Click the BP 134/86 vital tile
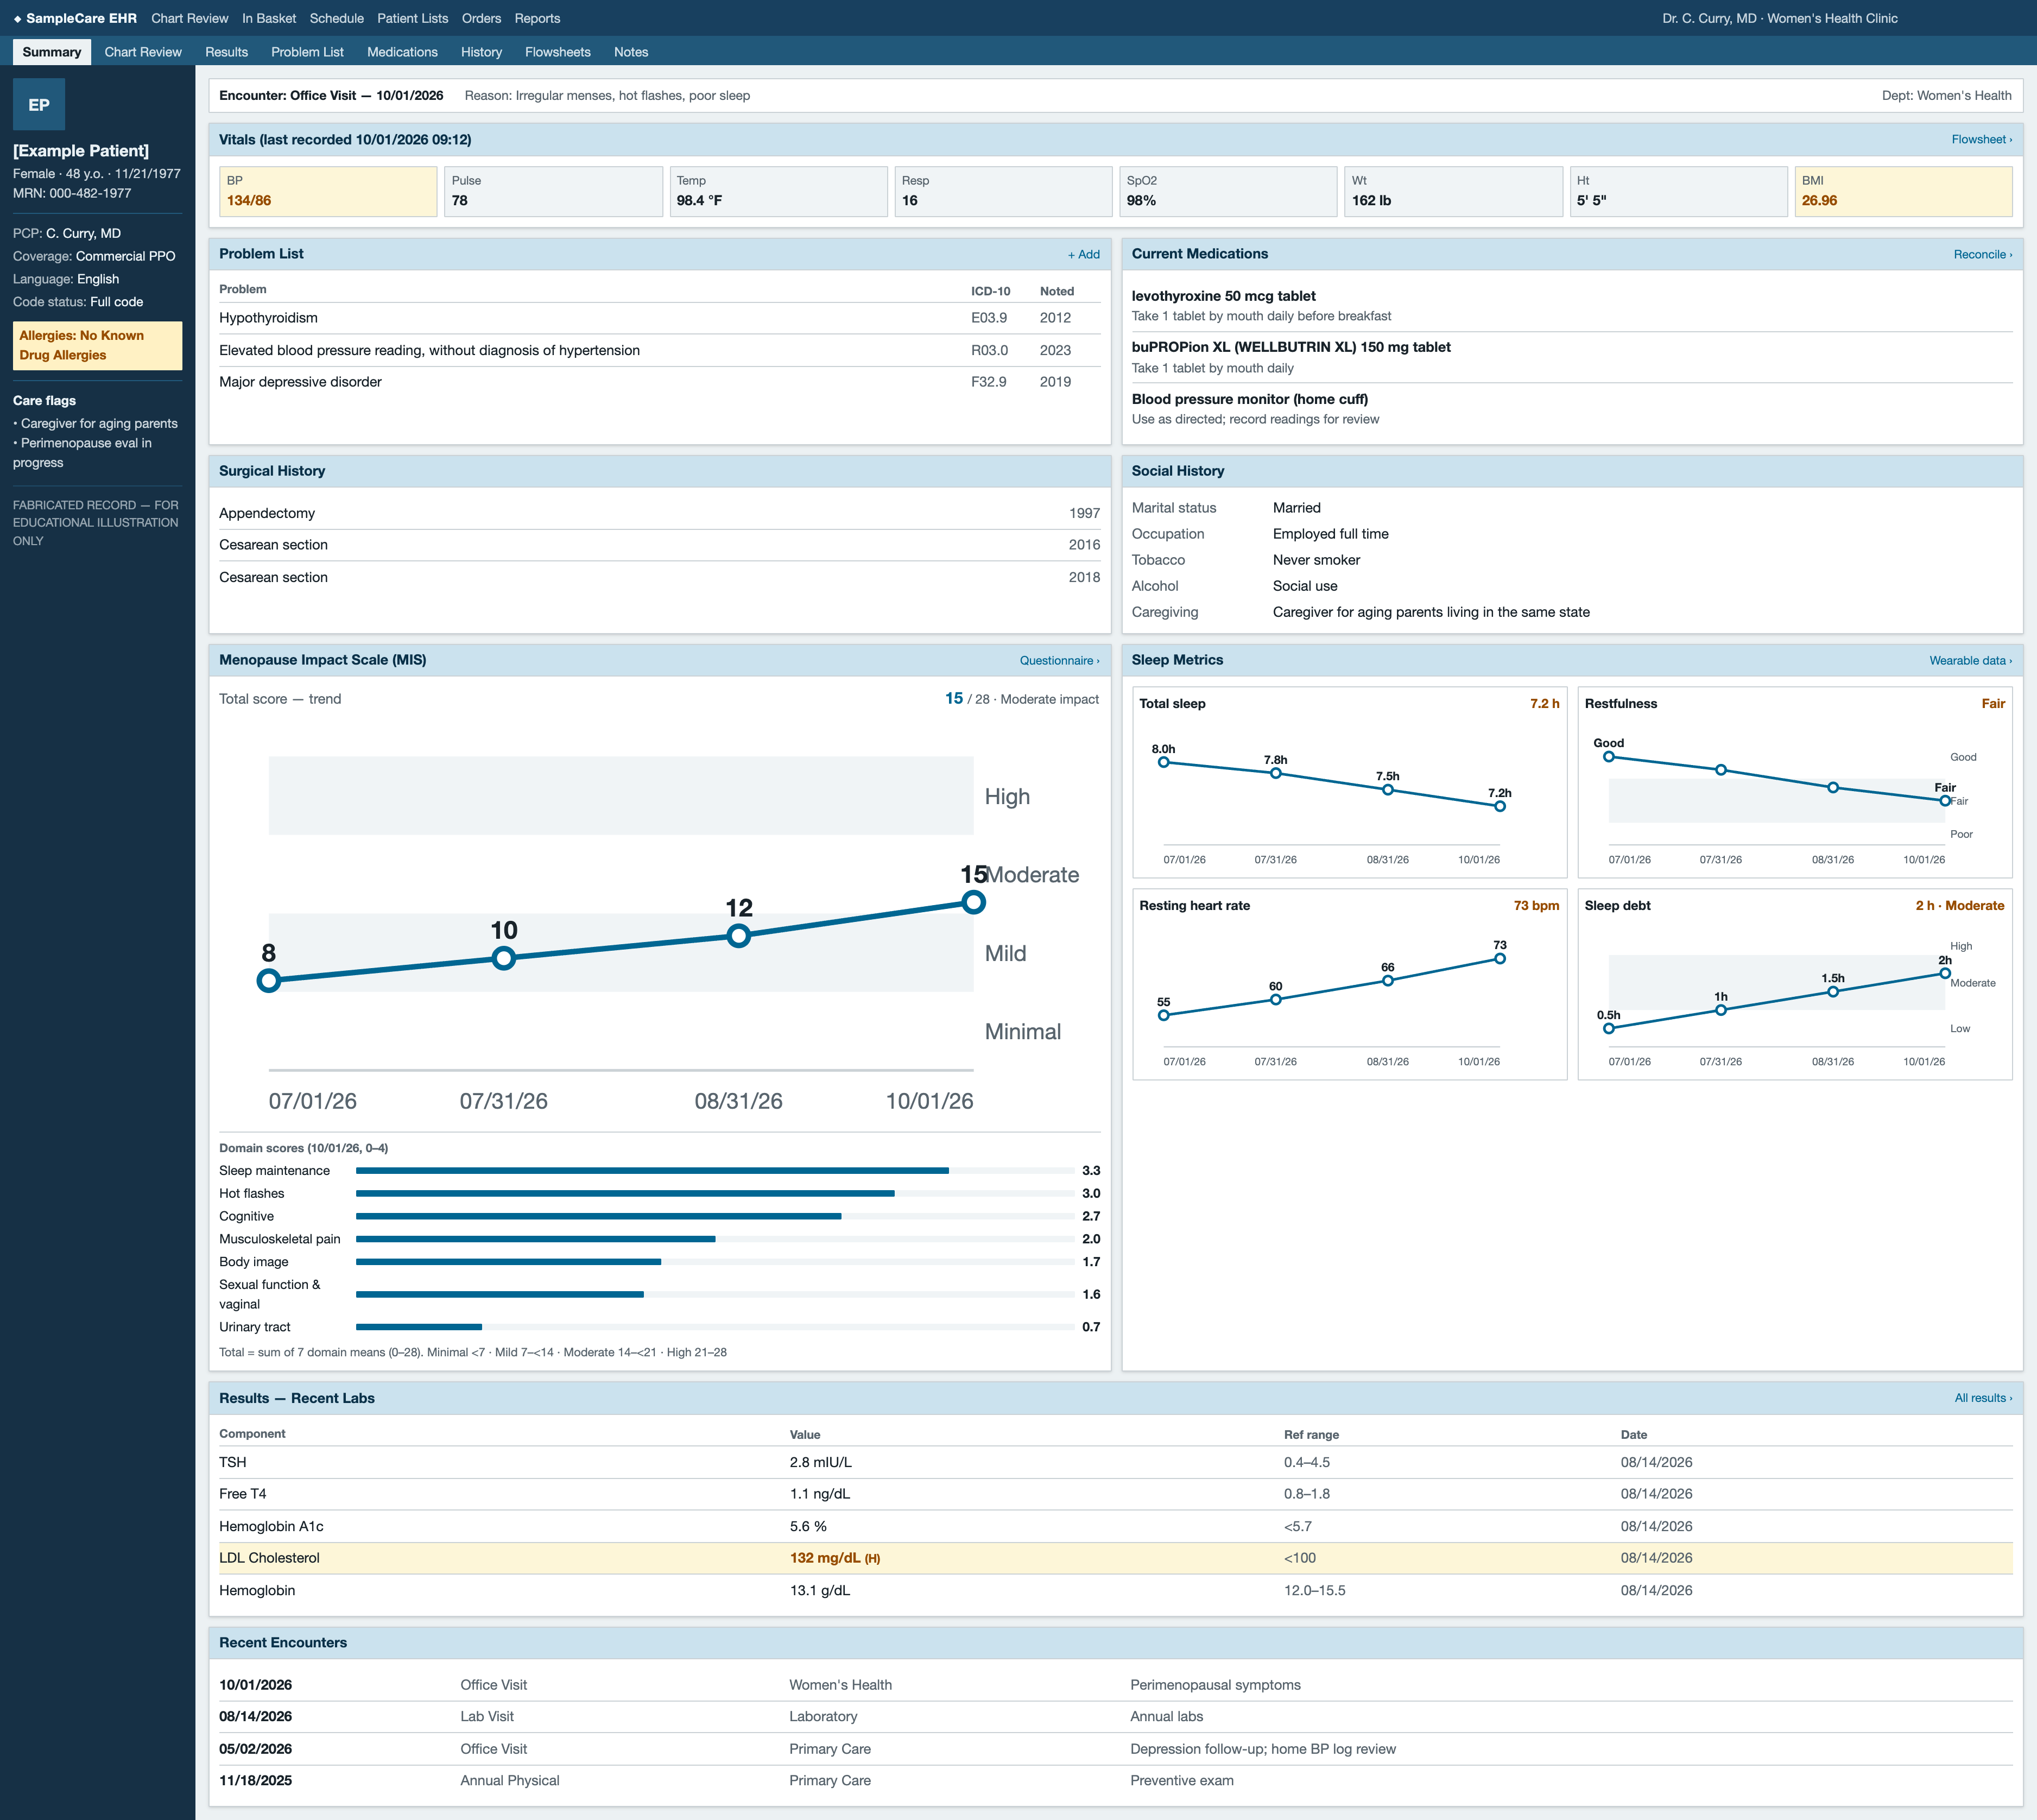The width and height of the screenshot is (2037, 1820). click(328, 191)
